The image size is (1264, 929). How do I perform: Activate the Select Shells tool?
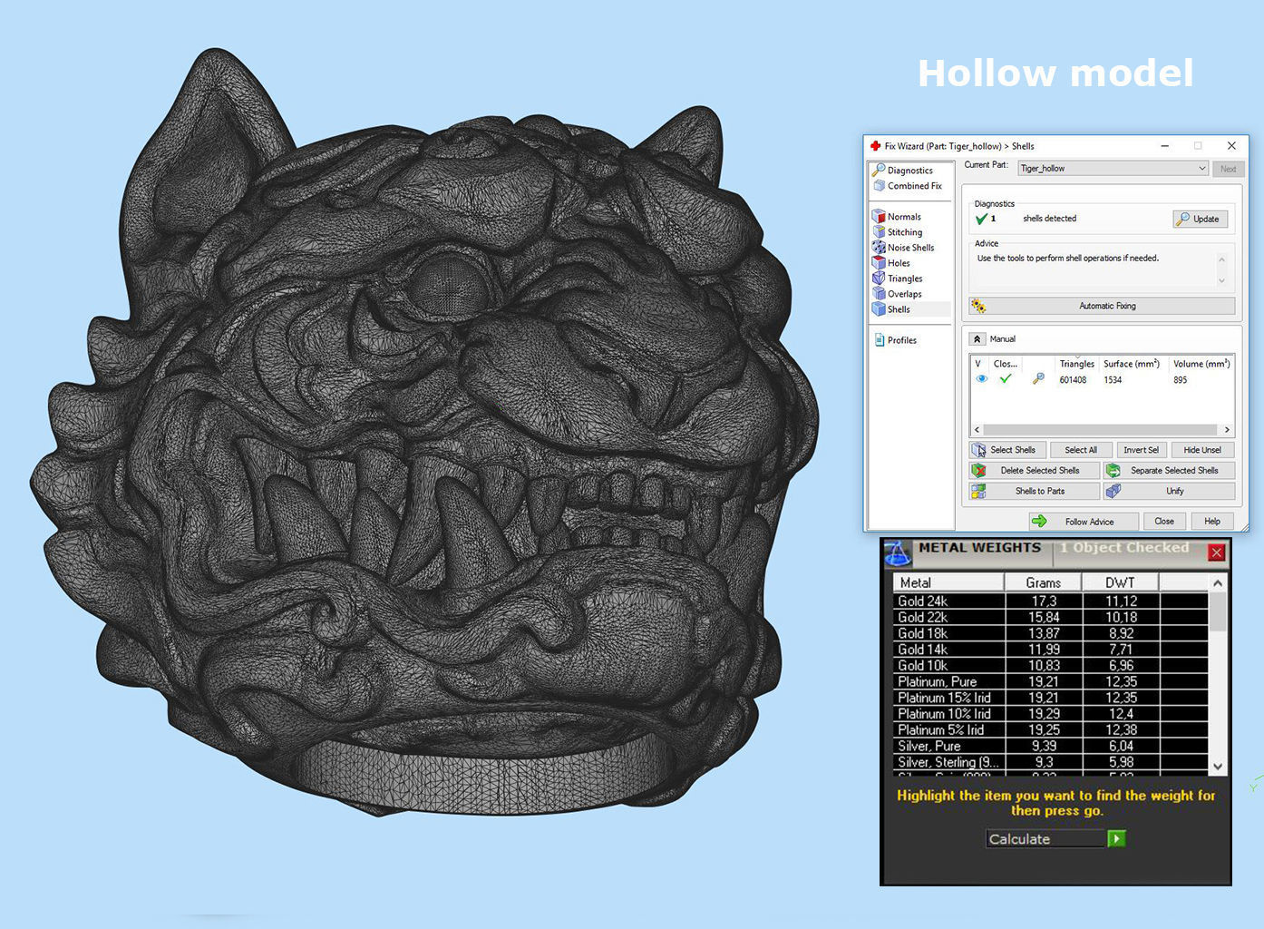pos(1008,450)
